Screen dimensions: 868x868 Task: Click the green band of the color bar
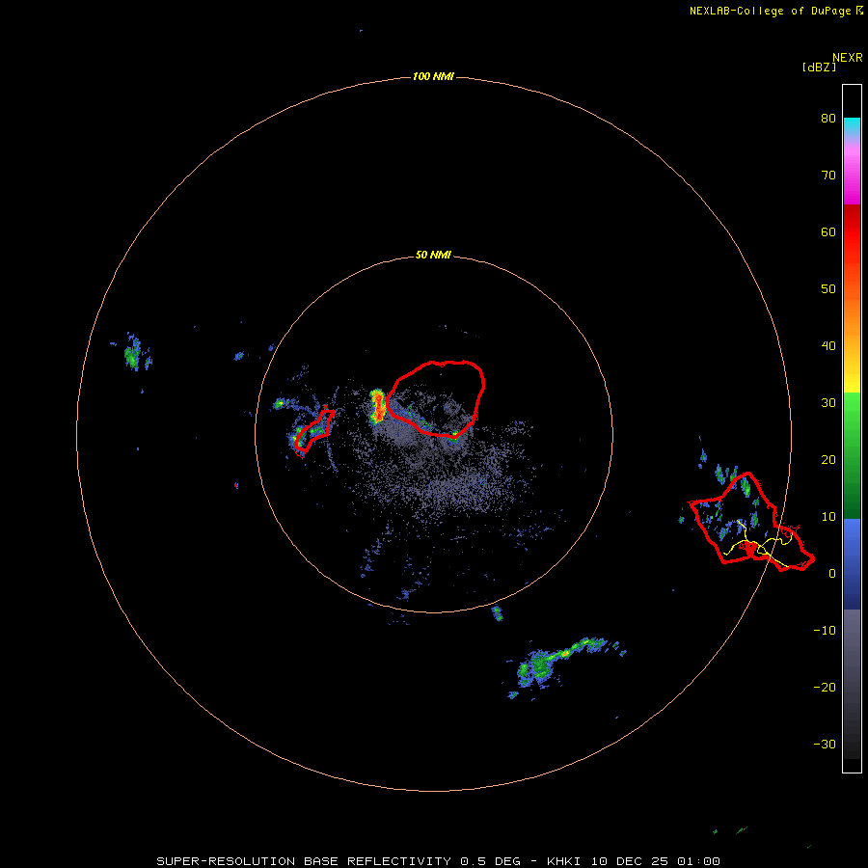[852, 455]
